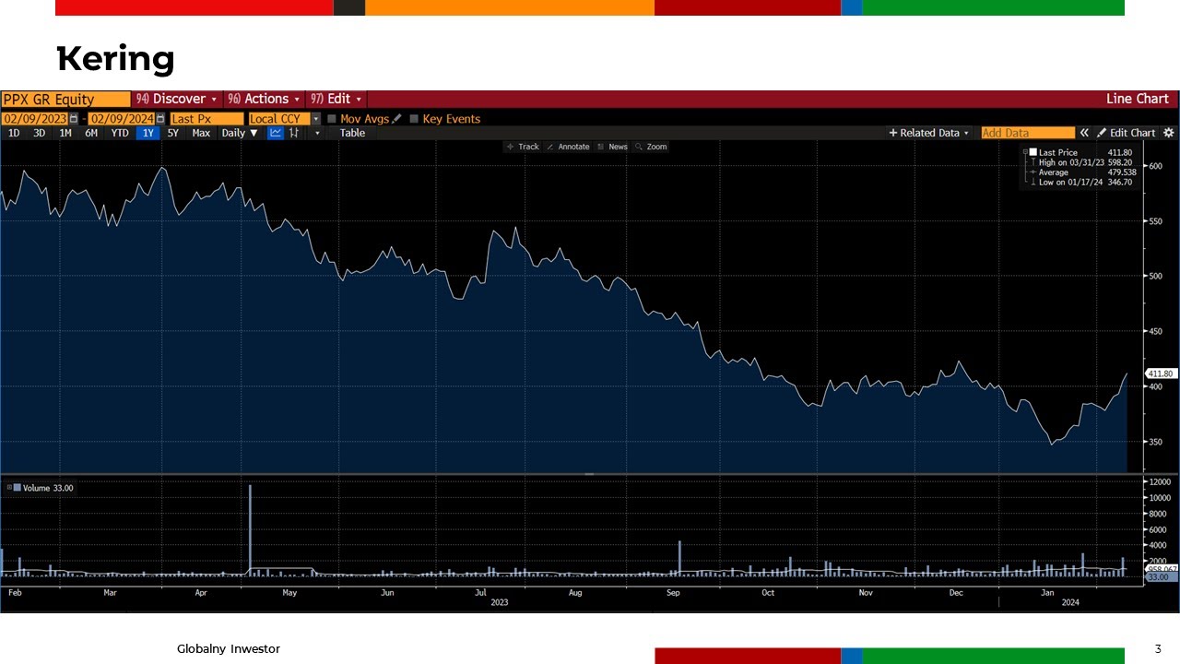1180x664 pixels.
Task: Click the chart settings gear icon
Action: [1169, 133]
